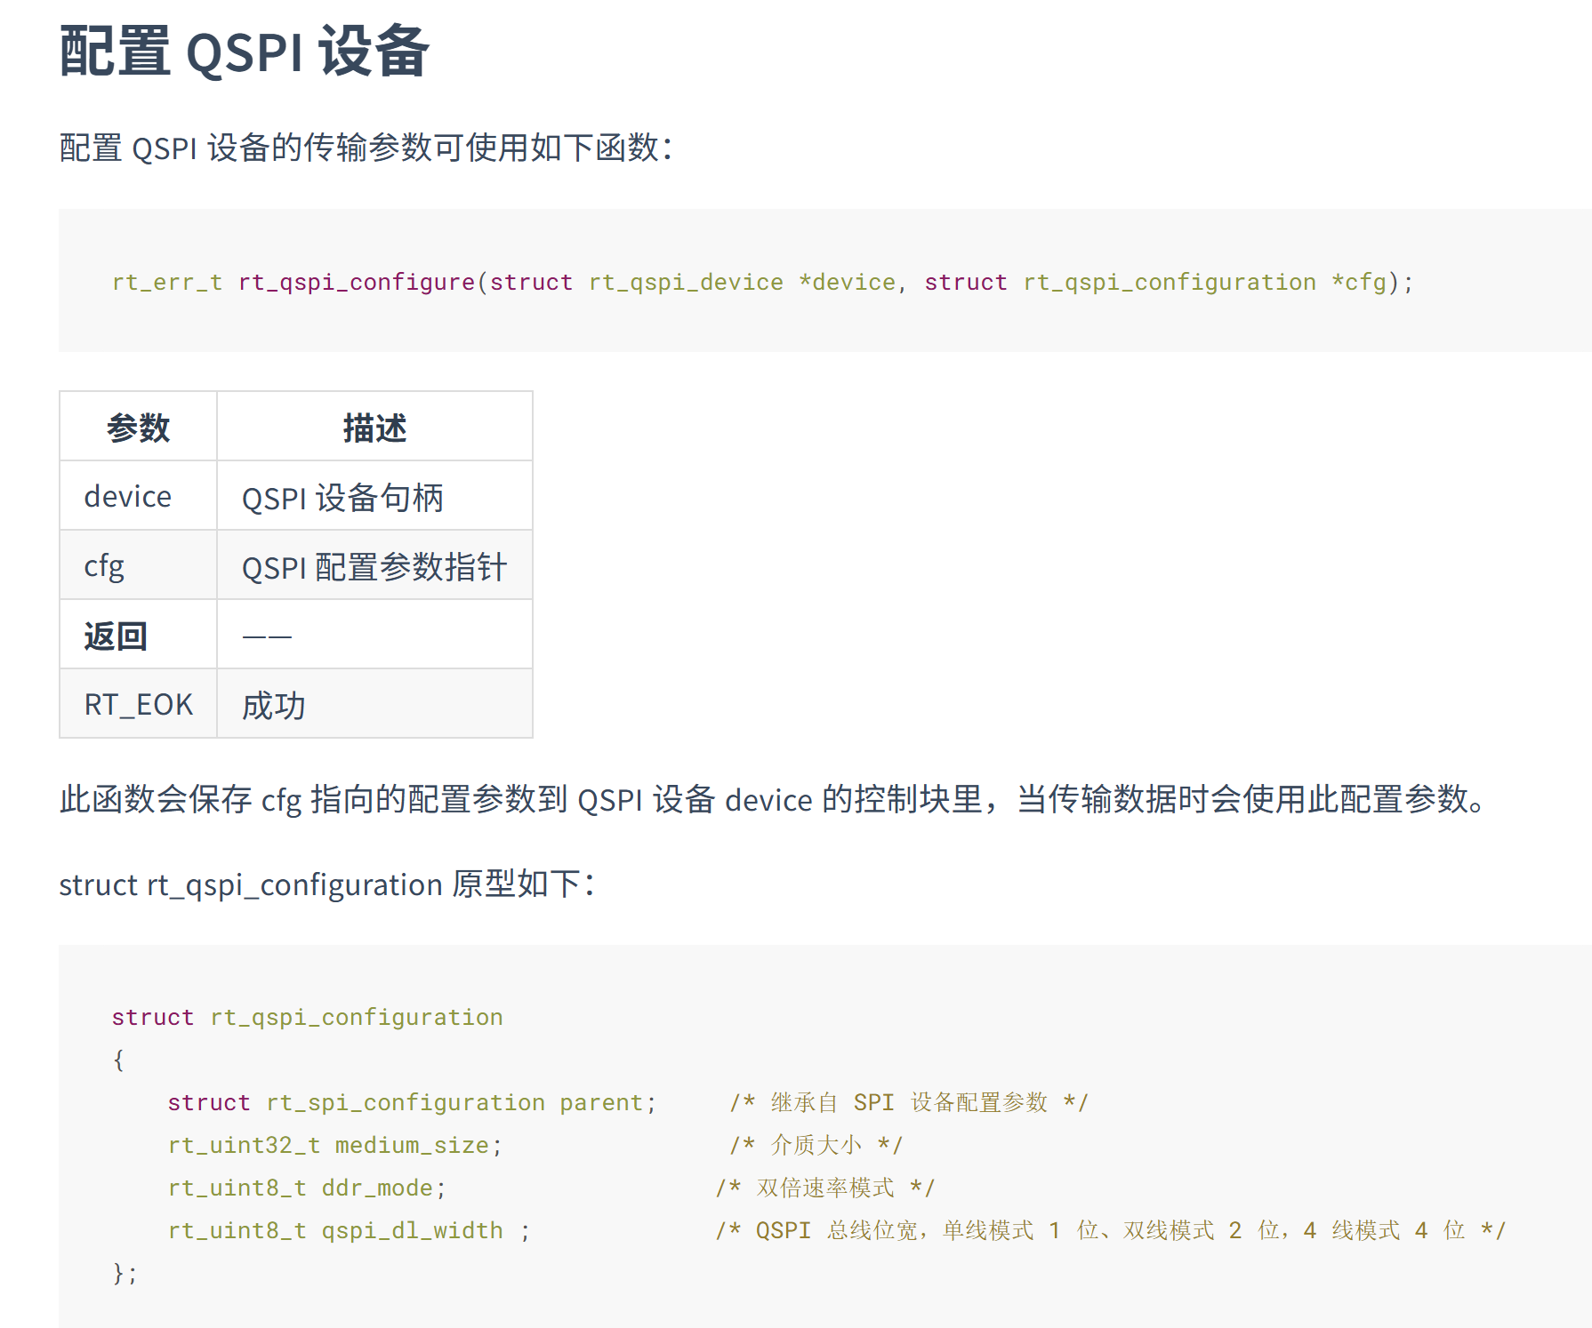Click the paragraph describing cfg 指向的配置参数
The image size is (1592, 1328).
pyautogui.click(x=772, y=799)
